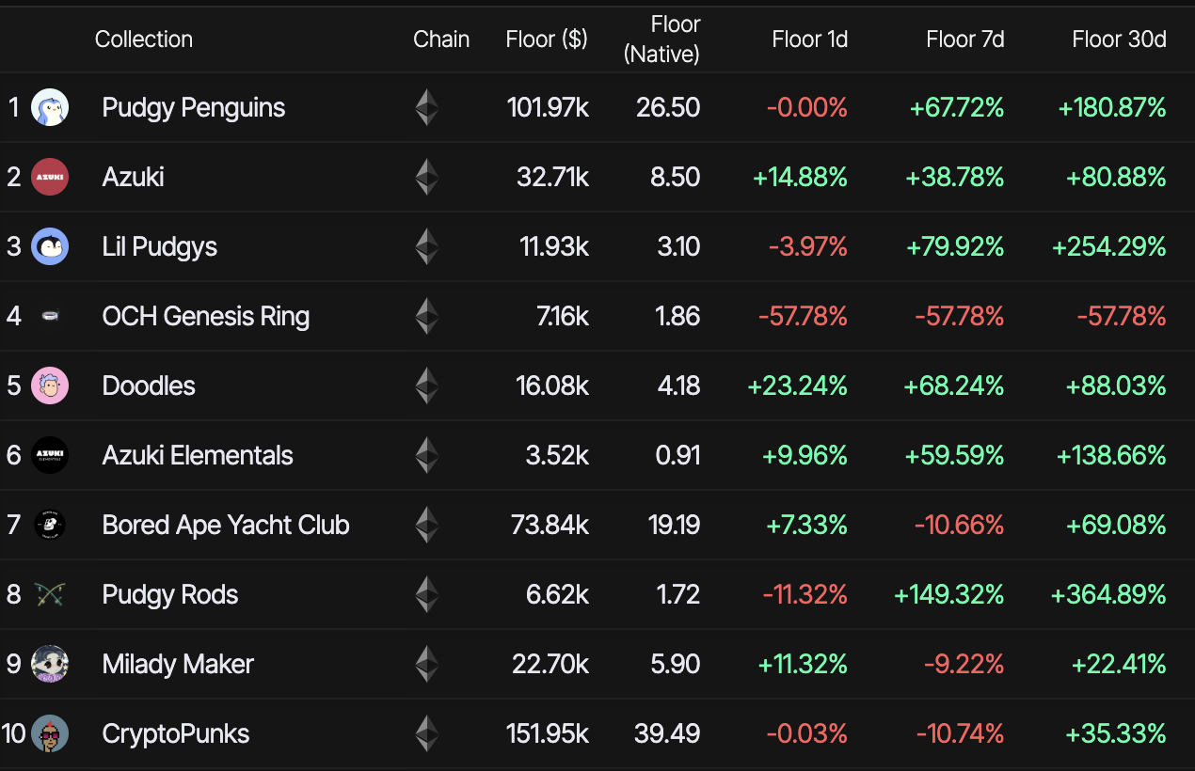Screen dimensions: 1195x771
Task: Sort by the Chain column header
Action: pos(441,39)
